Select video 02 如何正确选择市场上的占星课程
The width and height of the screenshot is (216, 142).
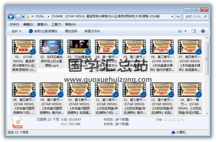point(51,47)
